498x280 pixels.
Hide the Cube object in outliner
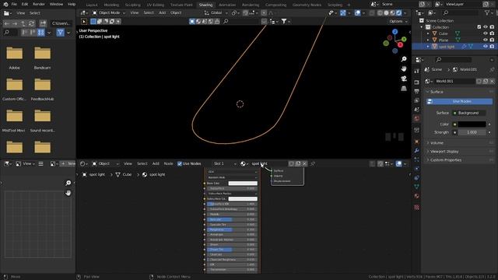click(x=486, y=33)
